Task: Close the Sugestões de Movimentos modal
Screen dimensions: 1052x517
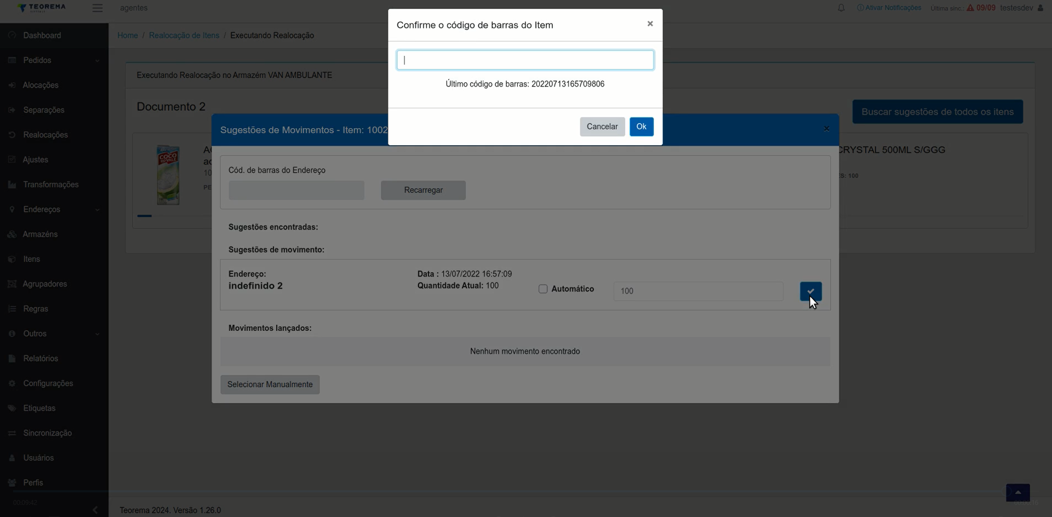Action: tap(826, 129)
